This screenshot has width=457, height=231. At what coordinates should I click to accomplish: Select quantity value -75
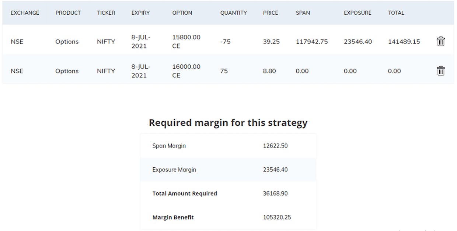pyautogui.click(x=226, y=42)
